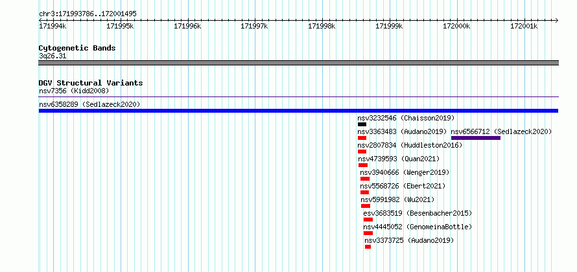The height and width of the screenshot is (272, 577).
Task: Open the nsv3232546 (Chaisson2019) label
Action: coord(406,118)
